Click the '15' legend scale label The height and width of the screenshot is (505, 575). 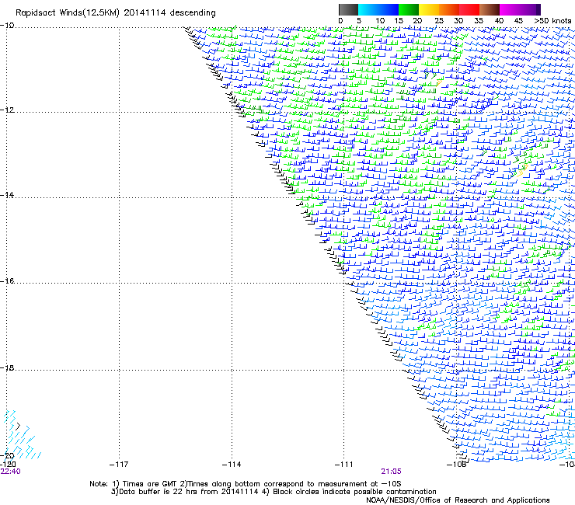pos(399,21)
